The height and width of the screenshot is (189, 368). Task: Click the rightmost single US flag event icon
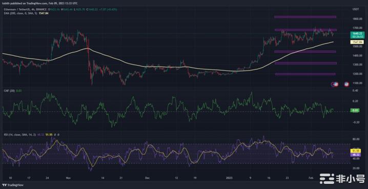click(x=346, y=84)
